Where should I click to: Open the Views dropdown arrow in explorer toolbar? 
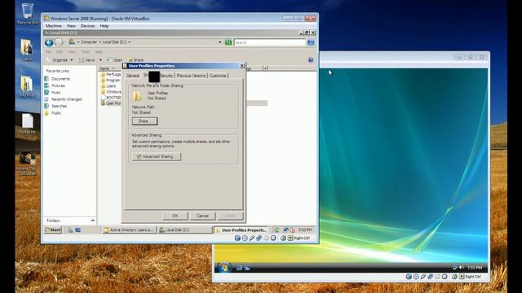(100, 60)
